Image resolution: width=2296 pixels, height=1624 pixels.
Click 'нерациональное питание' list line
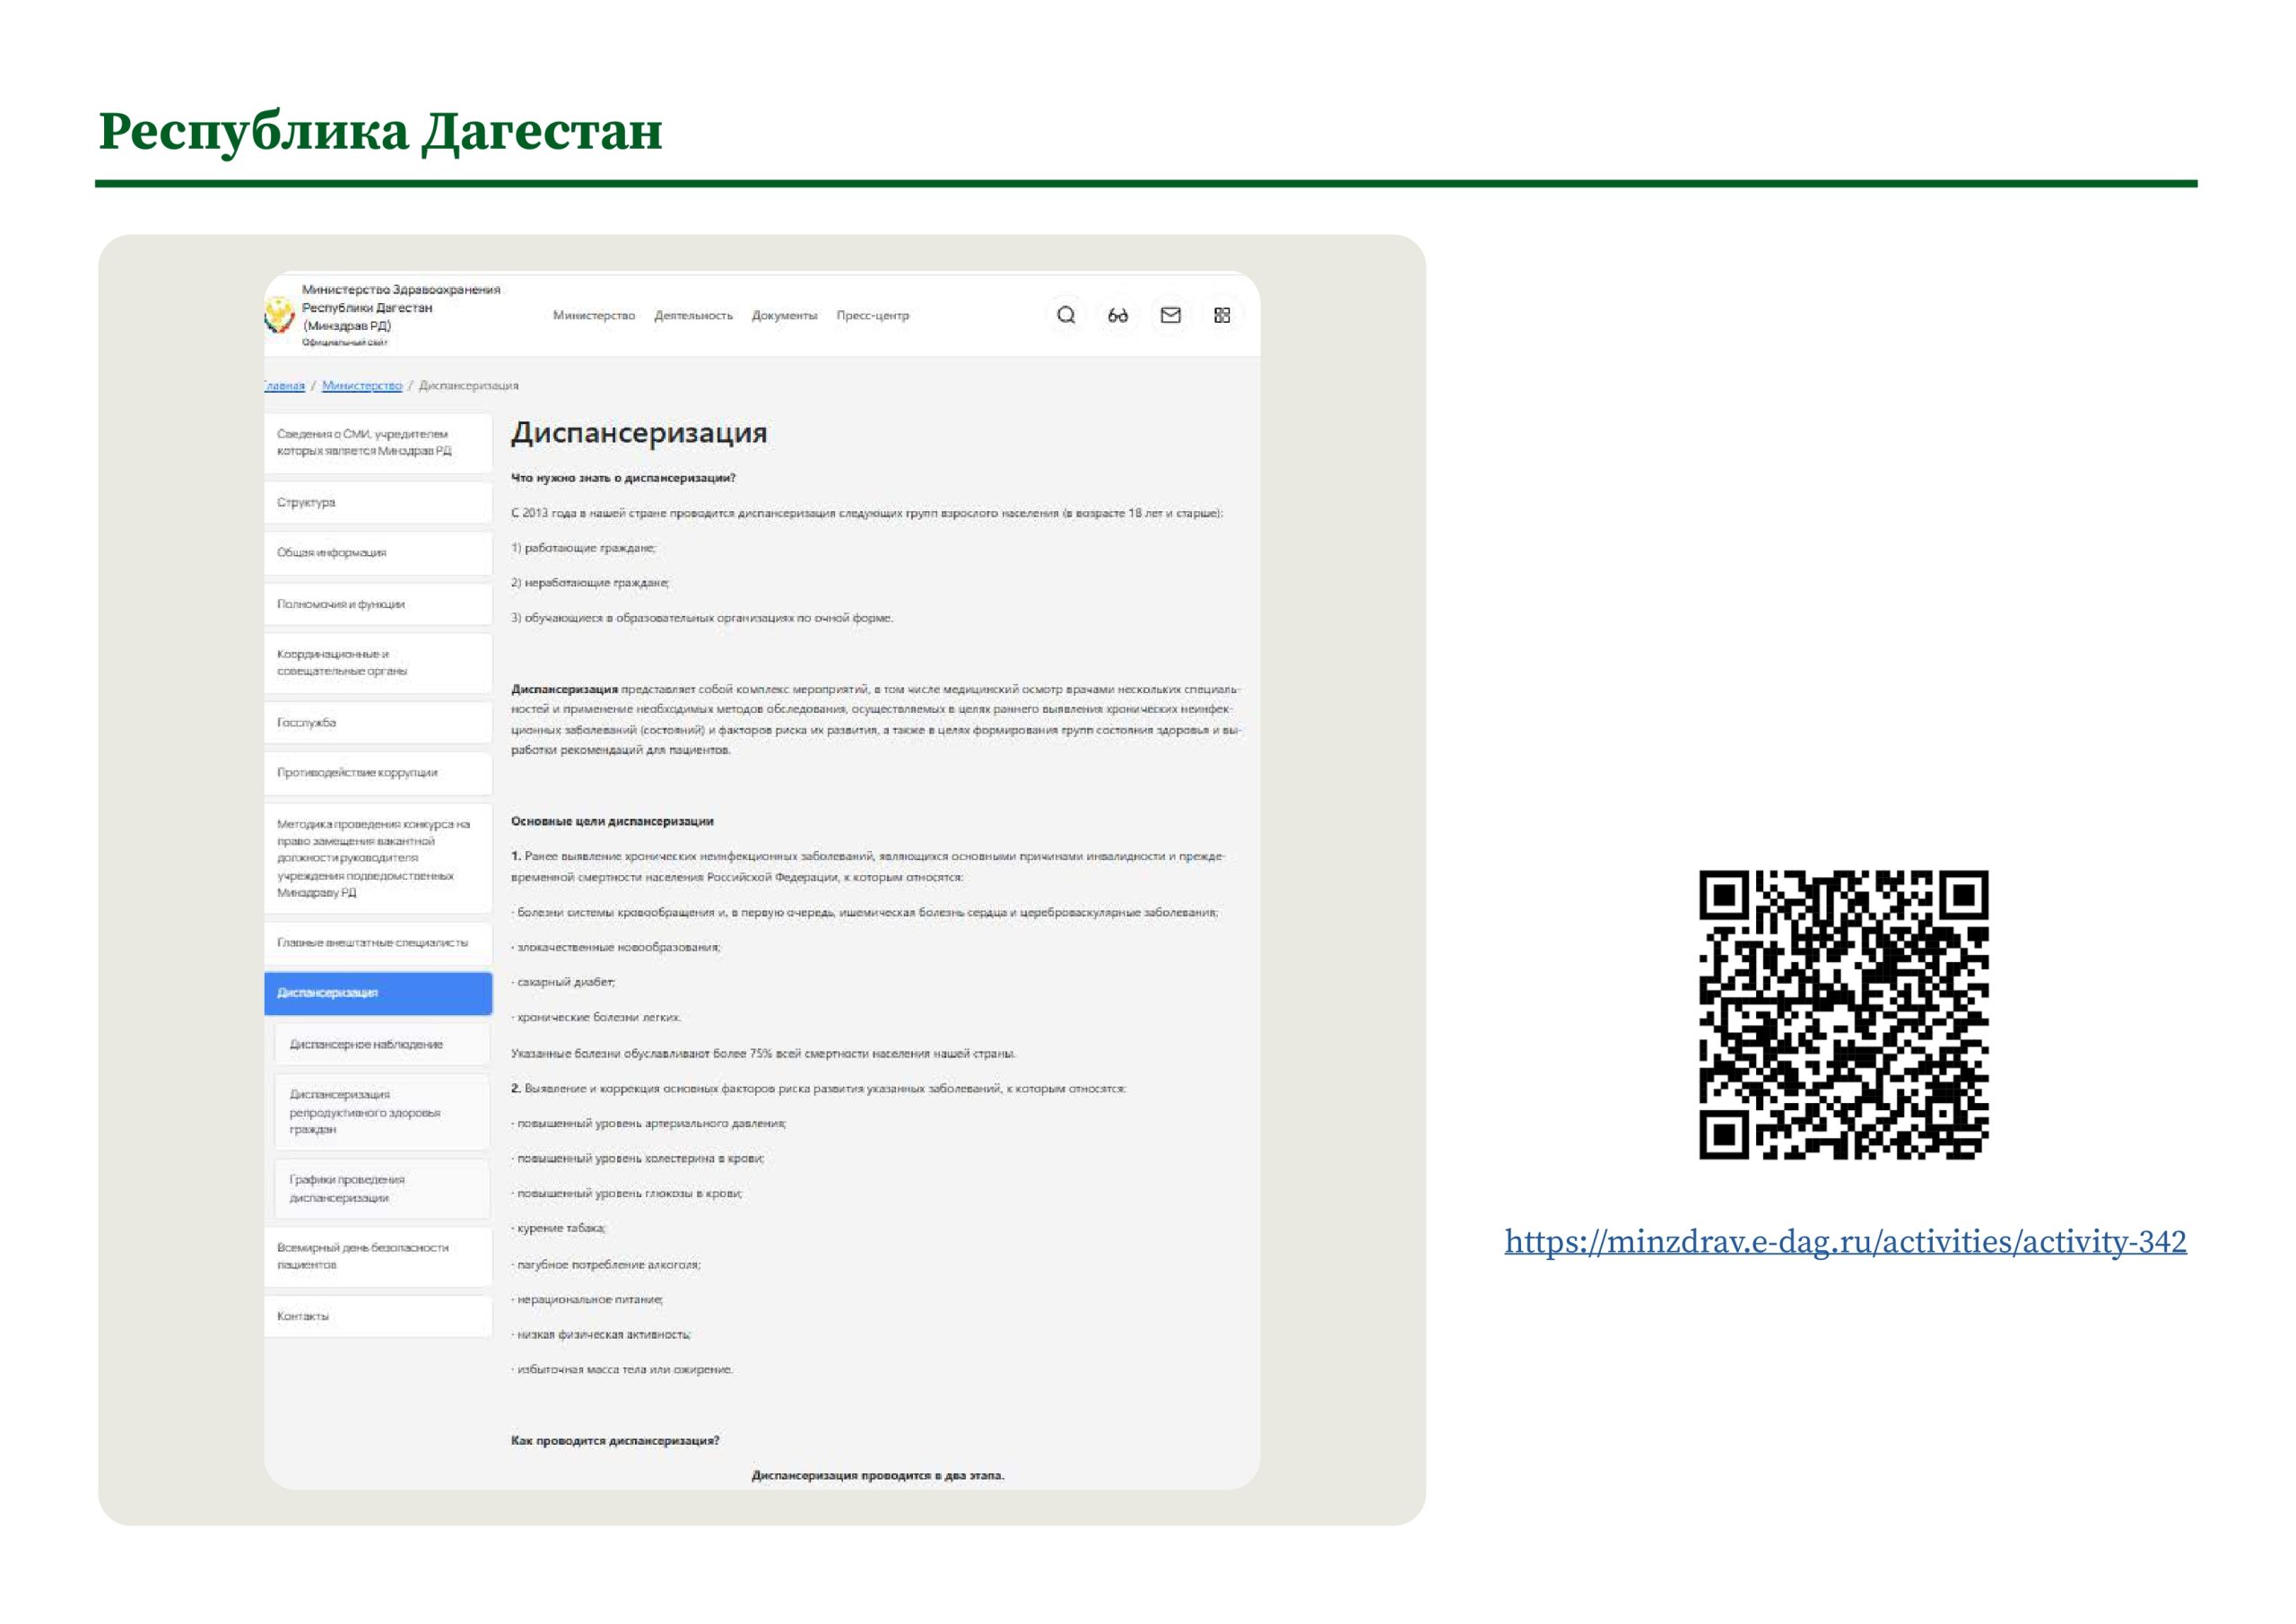click(x=587, y=1299)
